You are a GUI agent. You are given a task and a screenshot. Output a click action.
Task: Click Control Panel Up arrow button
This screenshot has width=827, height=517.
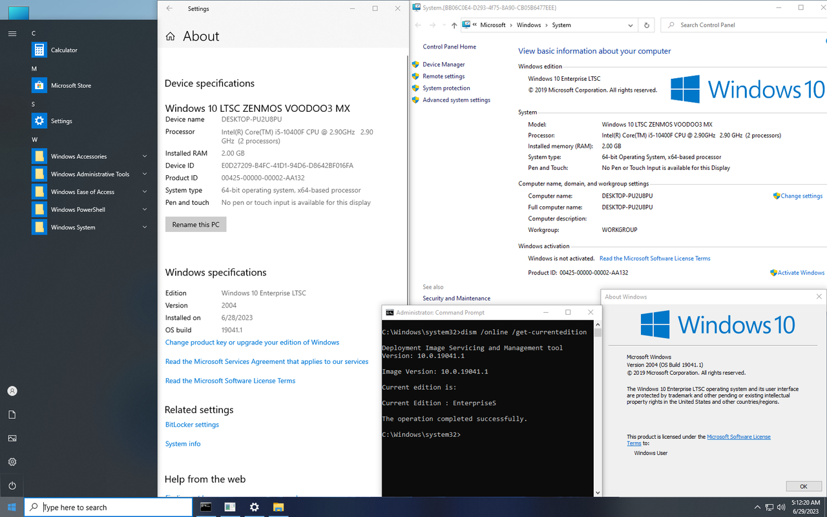click(454, 25)
